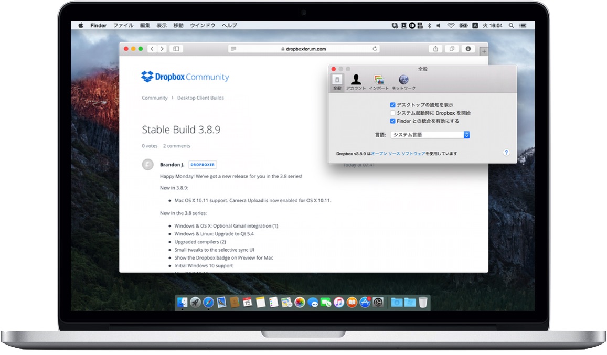607x355 pixels.
Task: Follow the オープン ソース ソフトウェア link
Action: (x=398, y=154)
